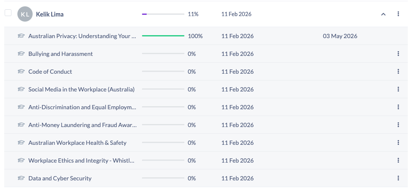Tick the checkbox beside Kelik Lima

click(8, 13)
